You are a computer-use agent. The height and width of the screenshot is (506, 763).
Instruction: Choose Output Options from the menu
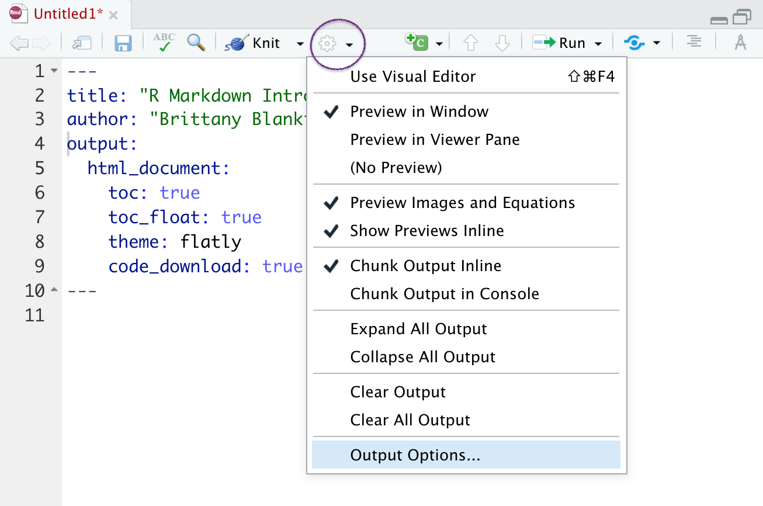tap(415, 455)
